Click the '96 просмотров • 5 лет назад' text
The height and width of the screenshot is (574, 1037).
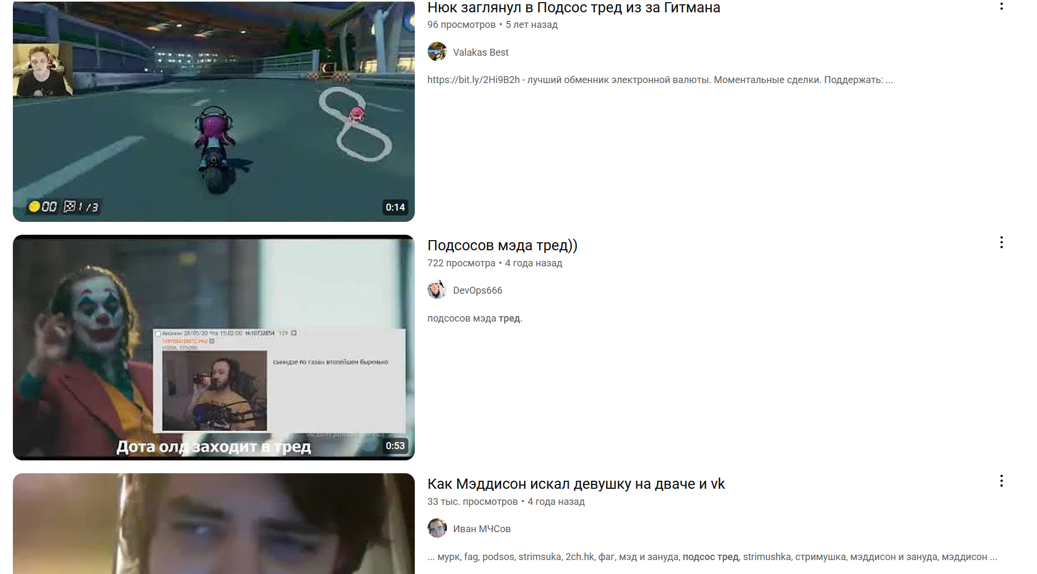(x=493, y=25)
